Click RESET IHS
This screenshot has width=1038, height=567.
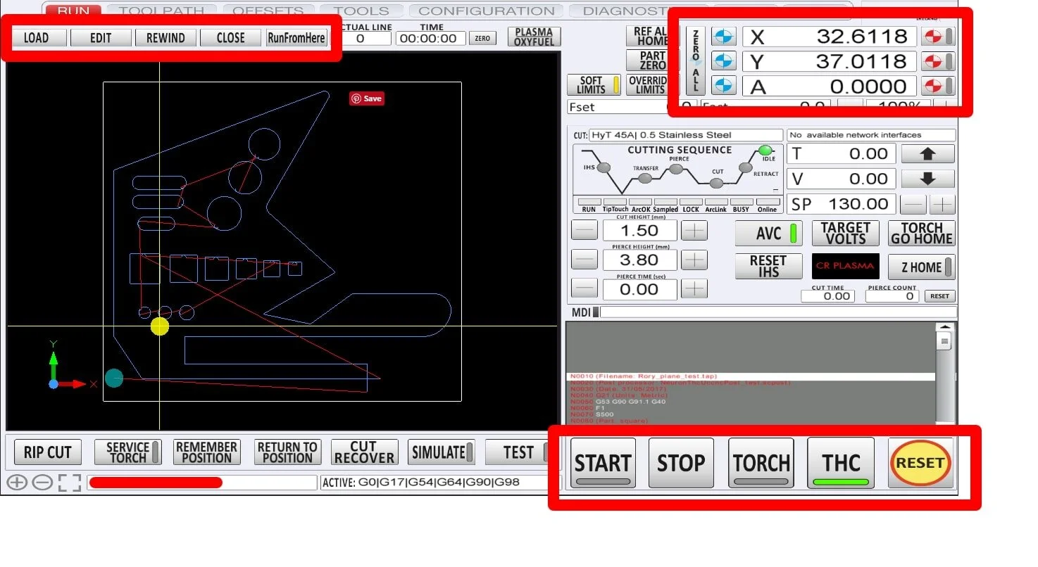tap(768, 266)
